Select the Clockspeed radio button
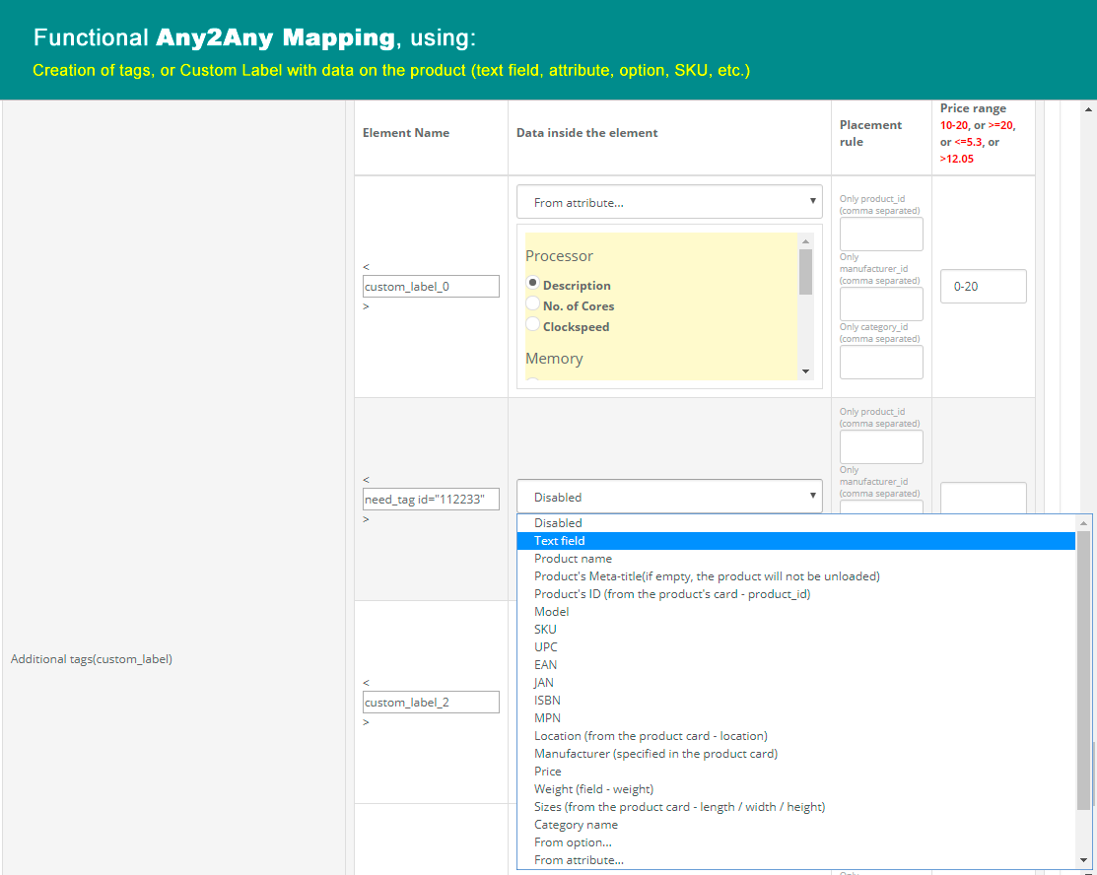Screen dimensions: 1097x875 [x=533, y=324]
